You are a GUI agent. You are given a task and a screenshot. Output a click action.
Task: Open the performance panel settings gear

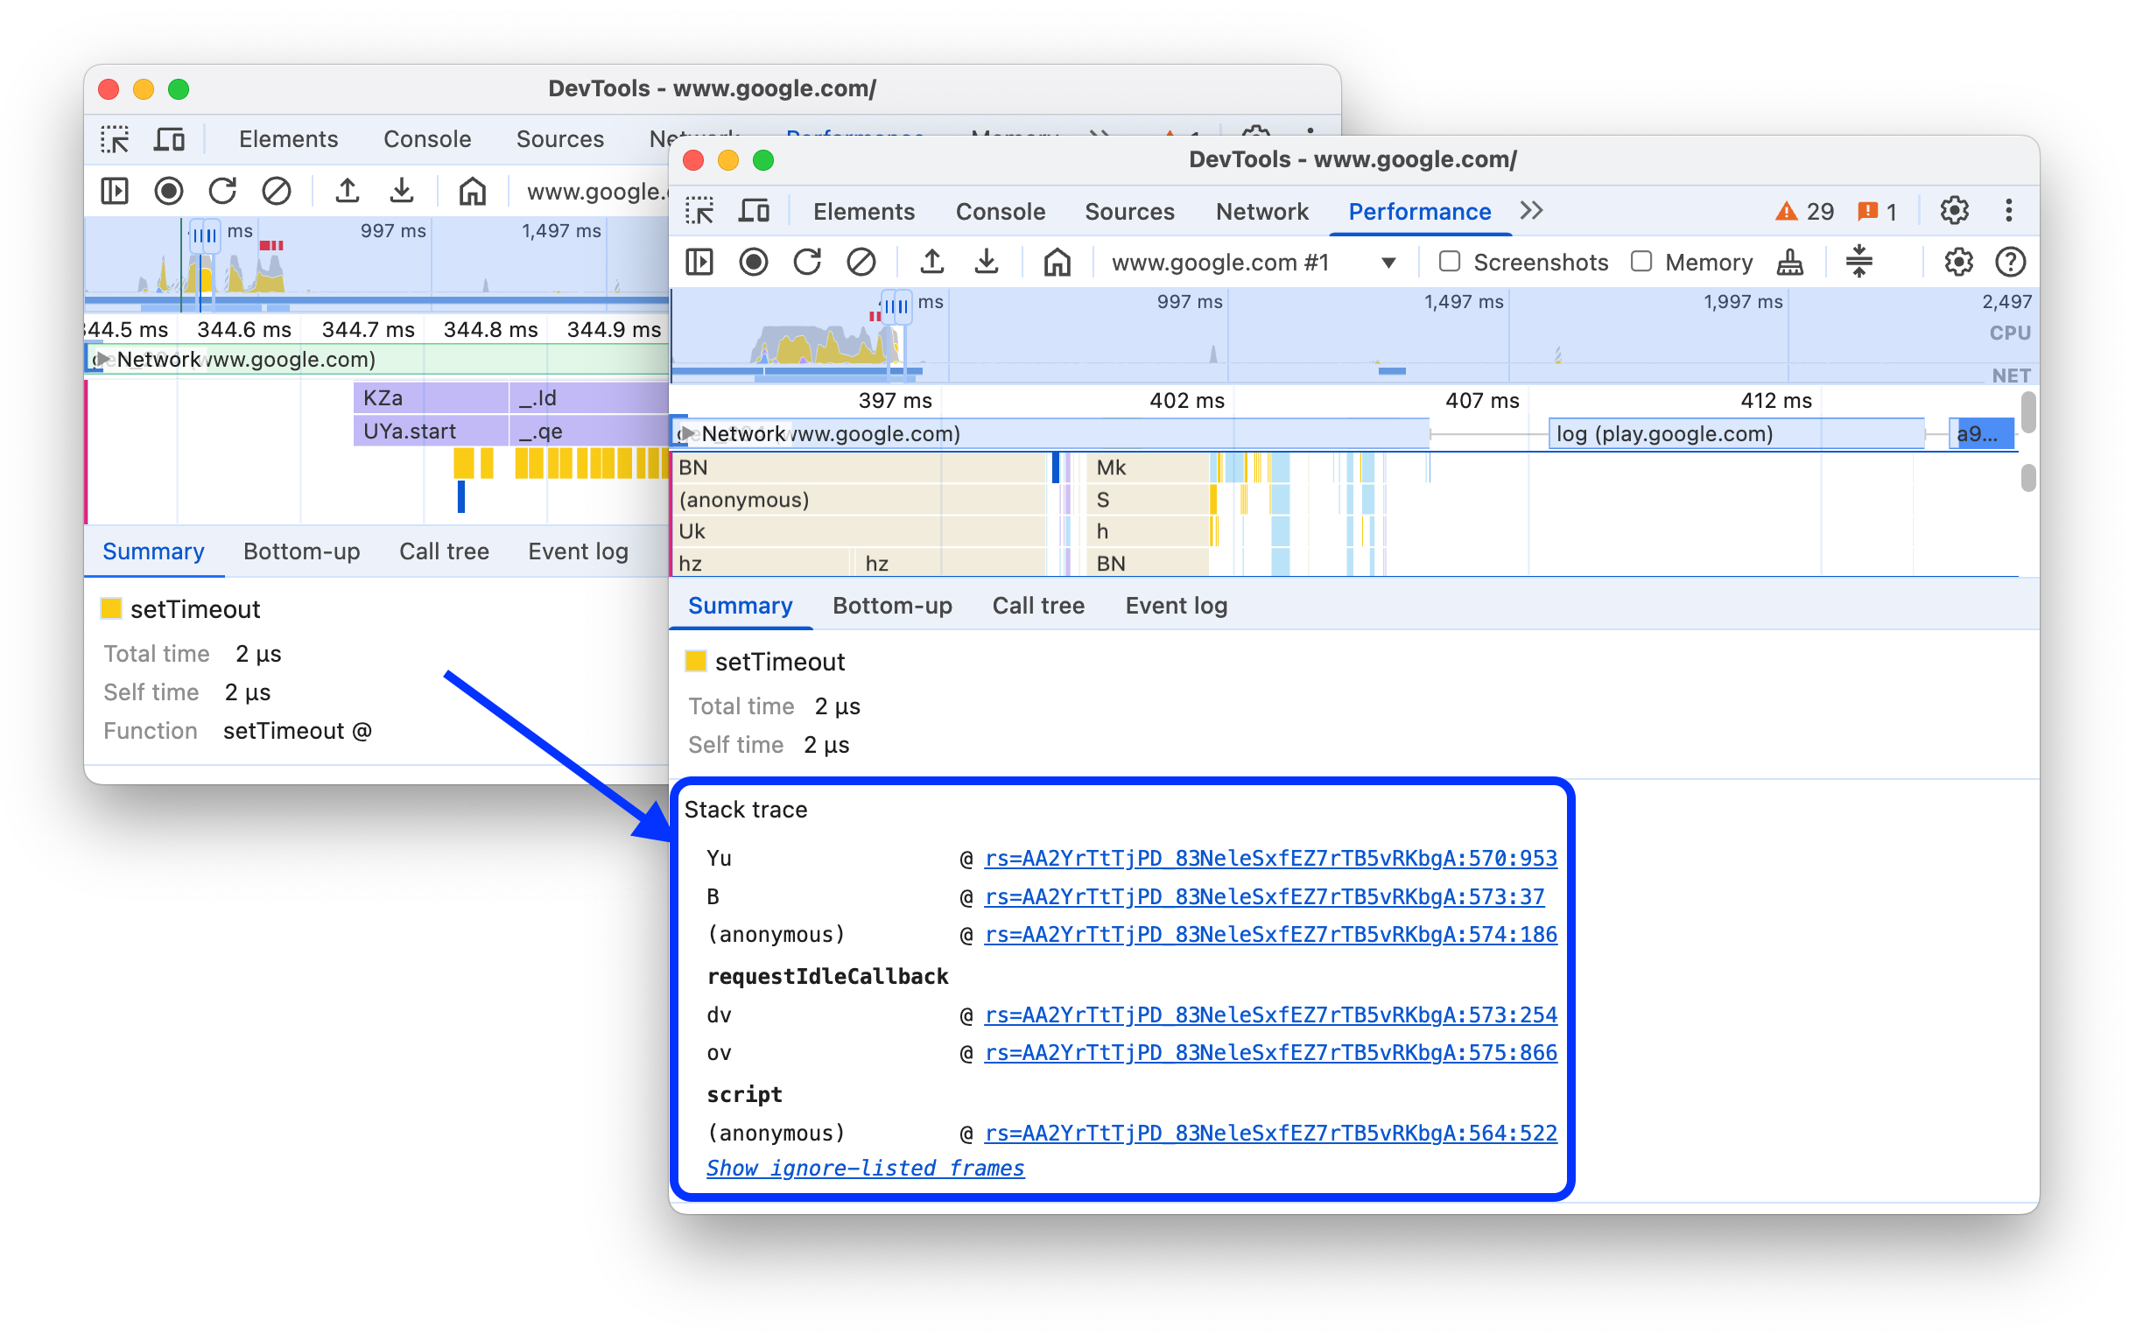pyautogui.click(x=1958, y=261)
